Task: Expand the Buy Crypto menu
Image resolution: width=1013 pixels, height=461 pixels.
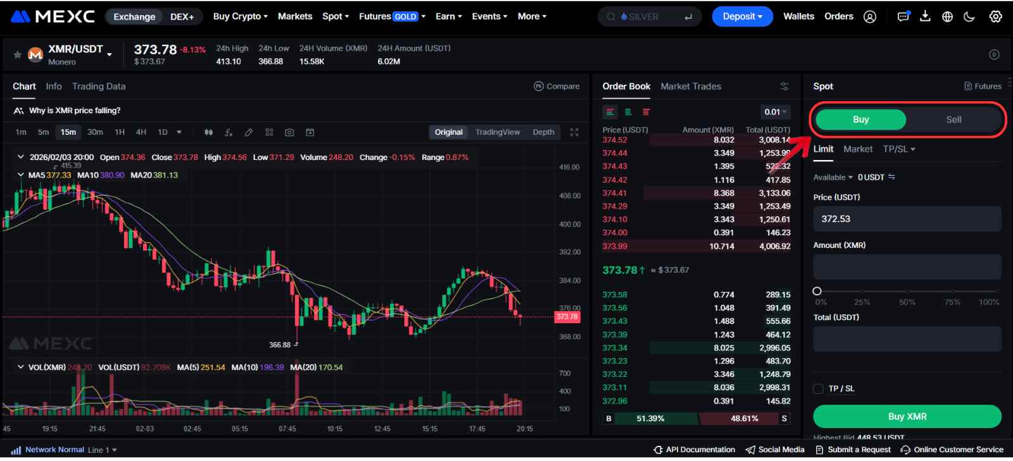Action: (241, 16)
